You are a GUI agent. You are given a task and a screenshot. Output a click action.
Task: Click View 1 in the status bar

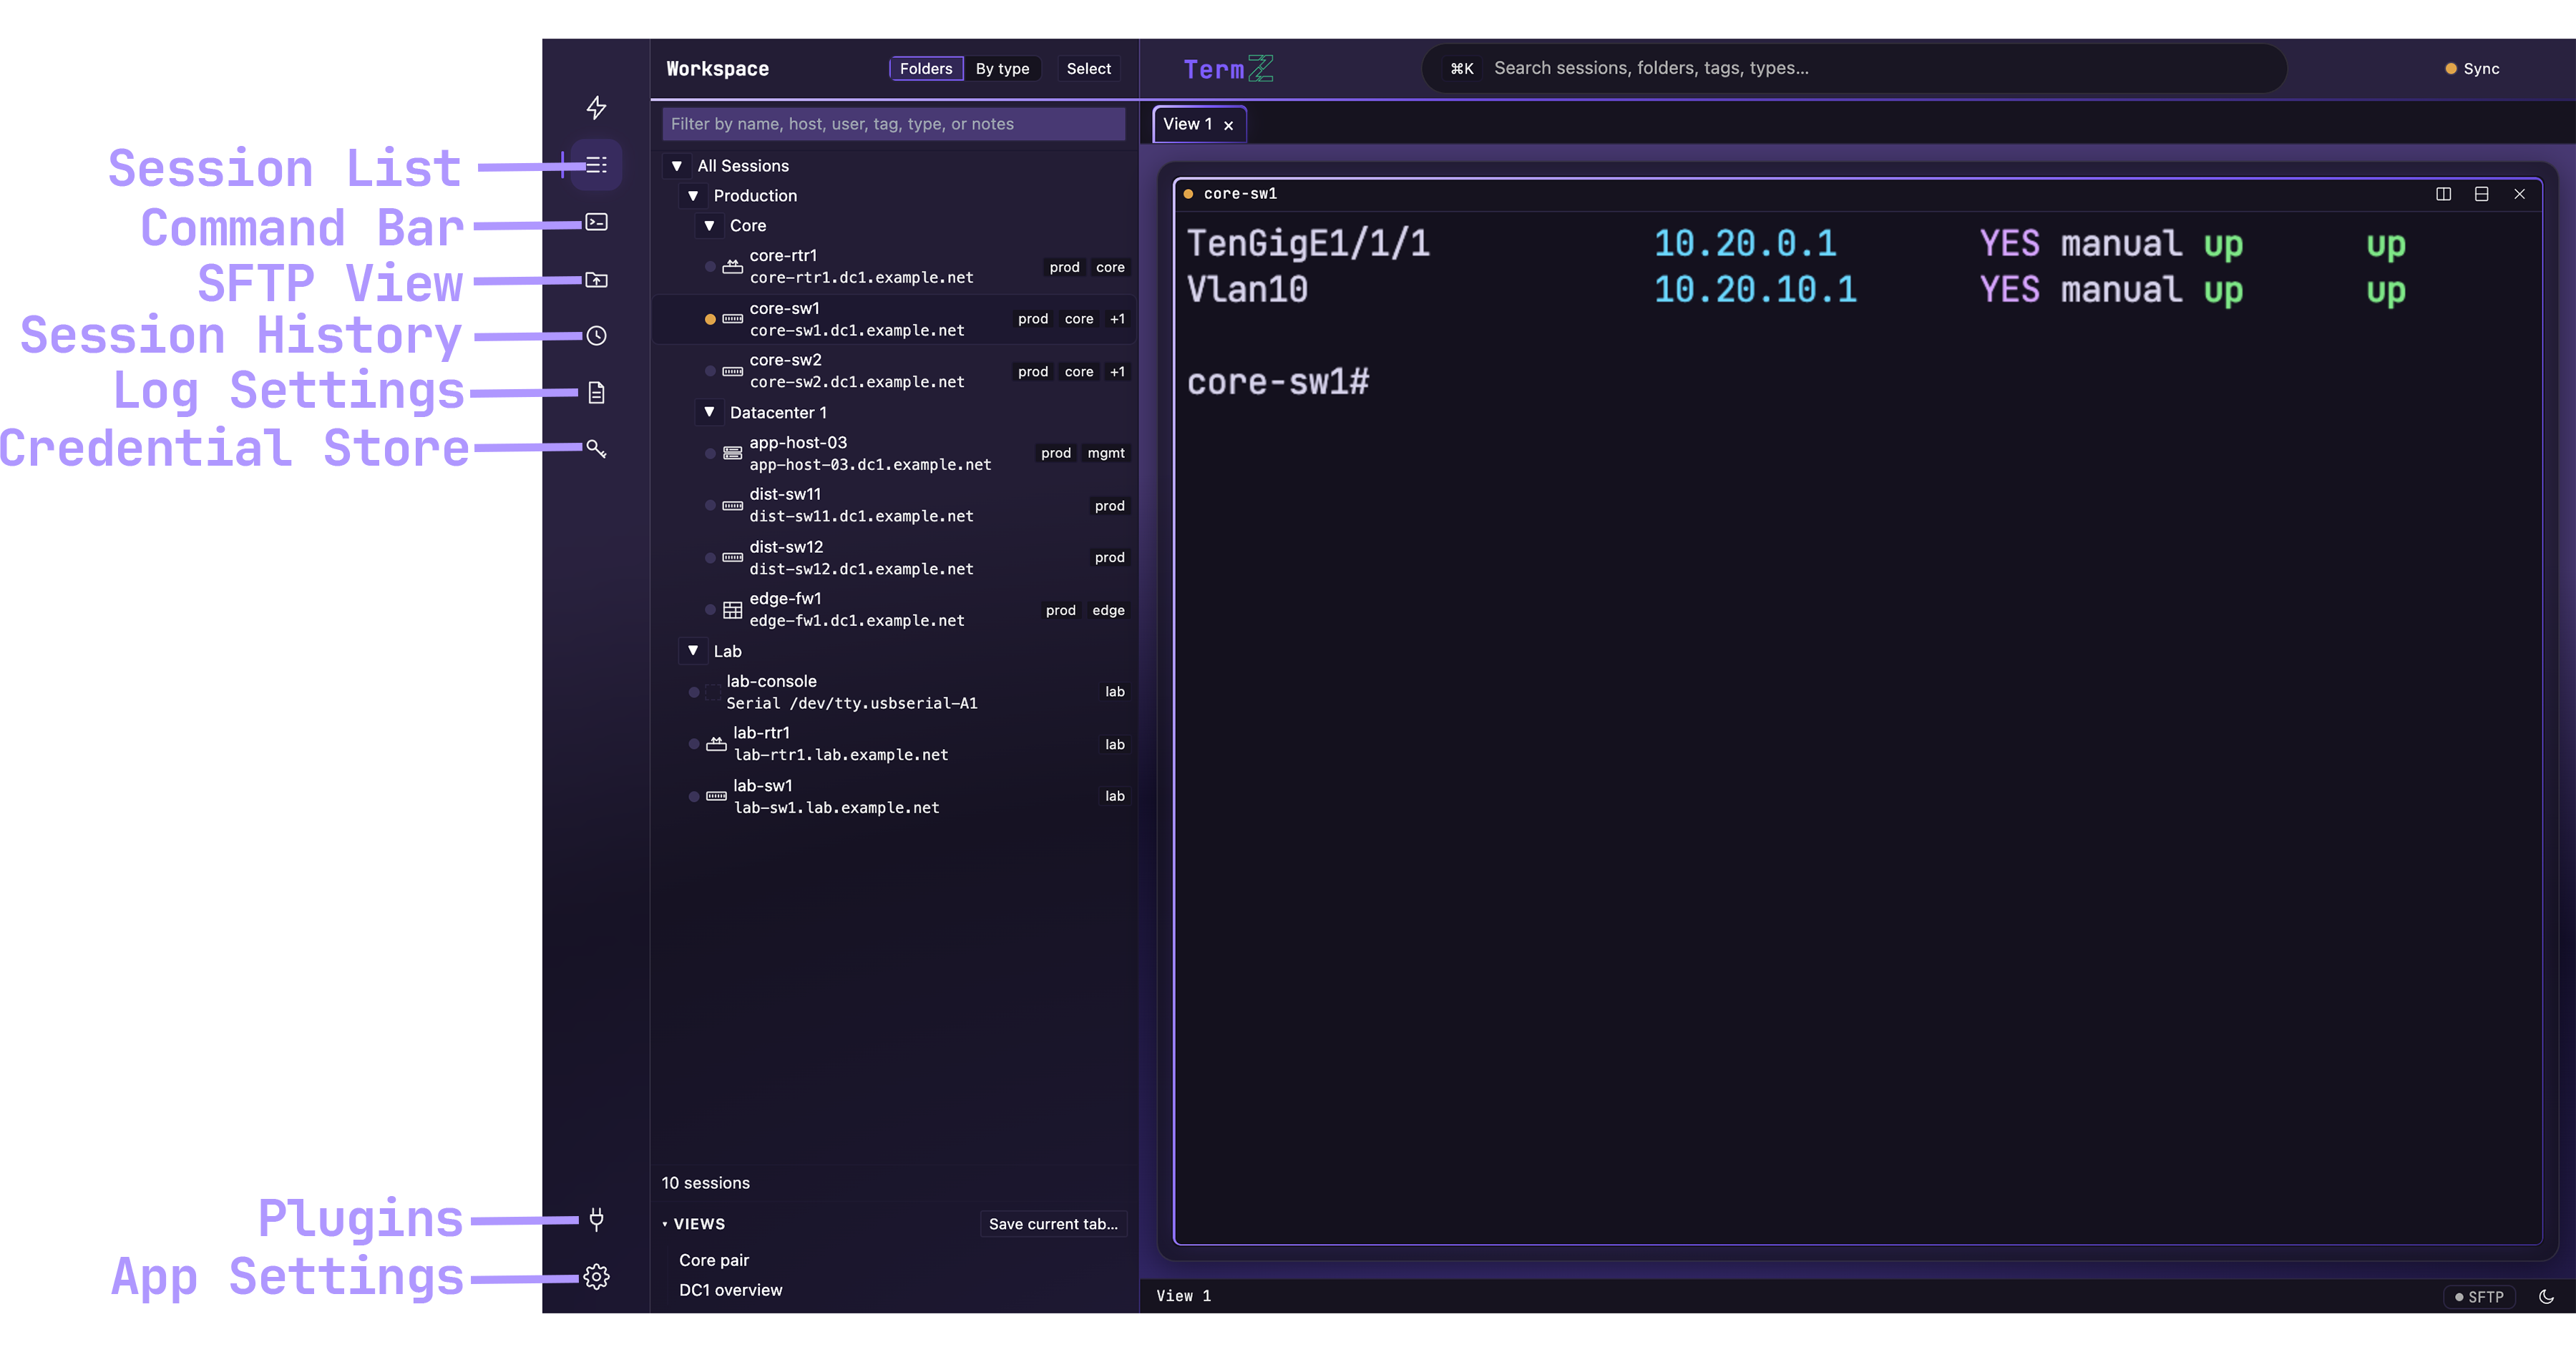click(x=1184, y=1296)
